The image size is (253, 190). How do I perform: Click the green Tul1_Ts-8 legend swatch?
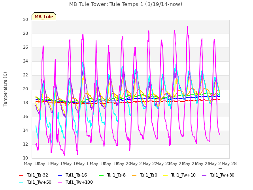101,176
